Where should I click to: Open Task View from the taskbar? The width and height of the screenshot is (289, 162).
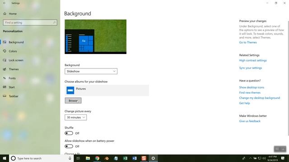[78, 158]
